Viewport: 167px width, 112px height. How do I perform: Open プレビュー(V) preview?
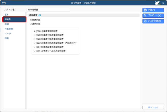153,16
